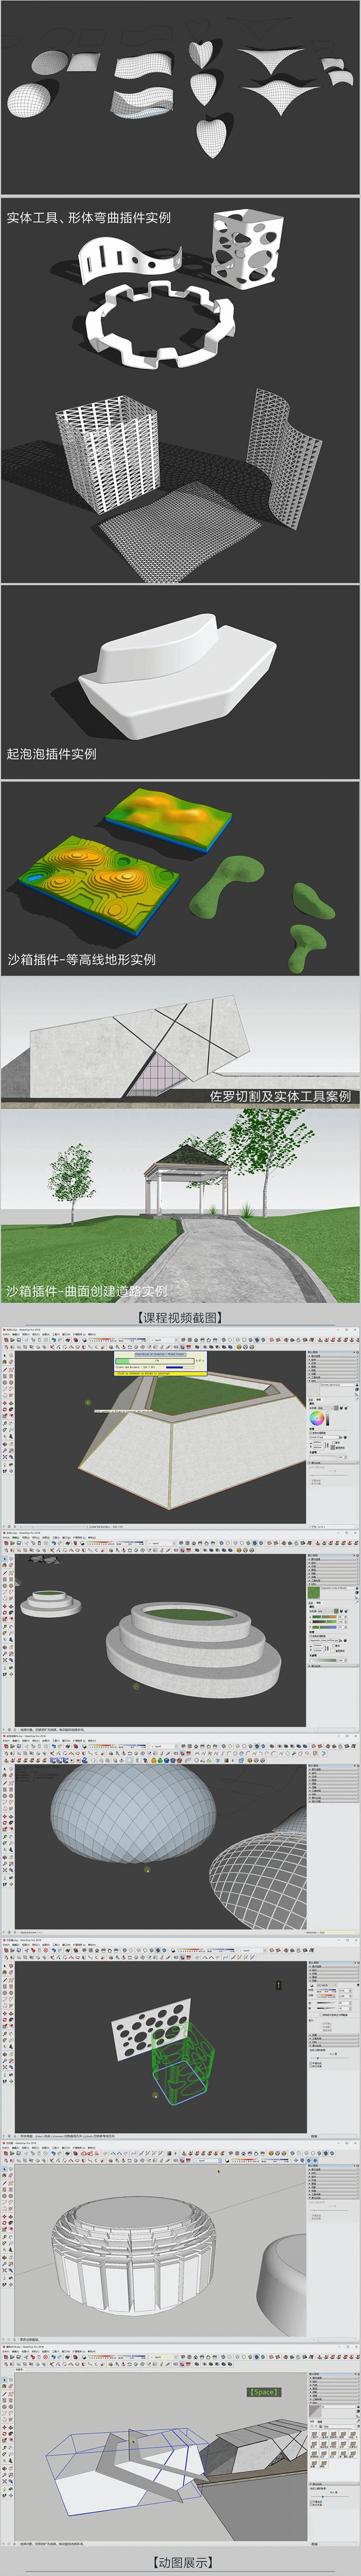Click the caption 佐罗切割及实体工具案例
Screen dimensions: 361x2576
(x=280, y=1096)
